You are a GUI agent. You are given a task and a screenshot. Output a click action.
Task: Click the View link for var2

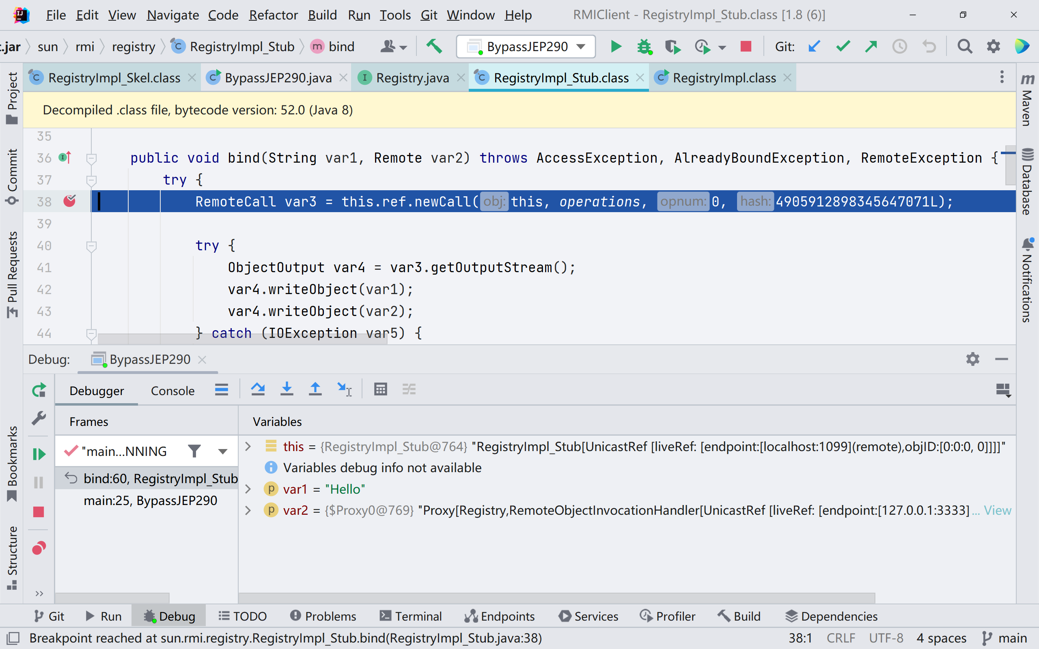pyautogui.click(x=997, y=510)
